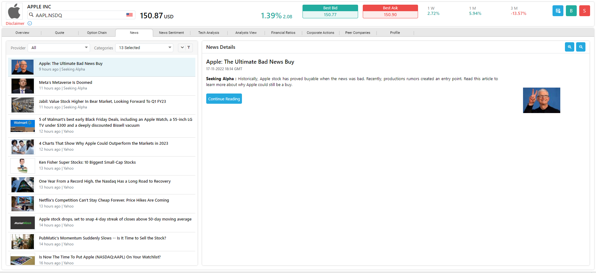Open '4 Charts That Show Why Apple' headline
The height and width of the screenshot is (273, 596).
[x=103, y=143]
